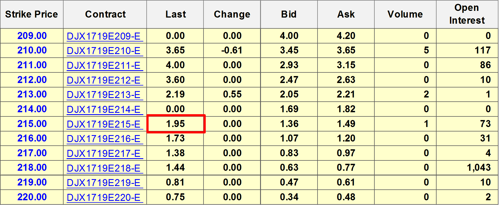The width and height of the screenshot is (499, 205).
Task: Open the DJX1719E212-E contract link
Action: tap(103, 80)
